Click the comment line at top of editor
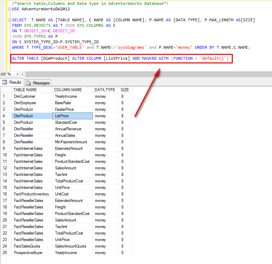 pos(90,3)
